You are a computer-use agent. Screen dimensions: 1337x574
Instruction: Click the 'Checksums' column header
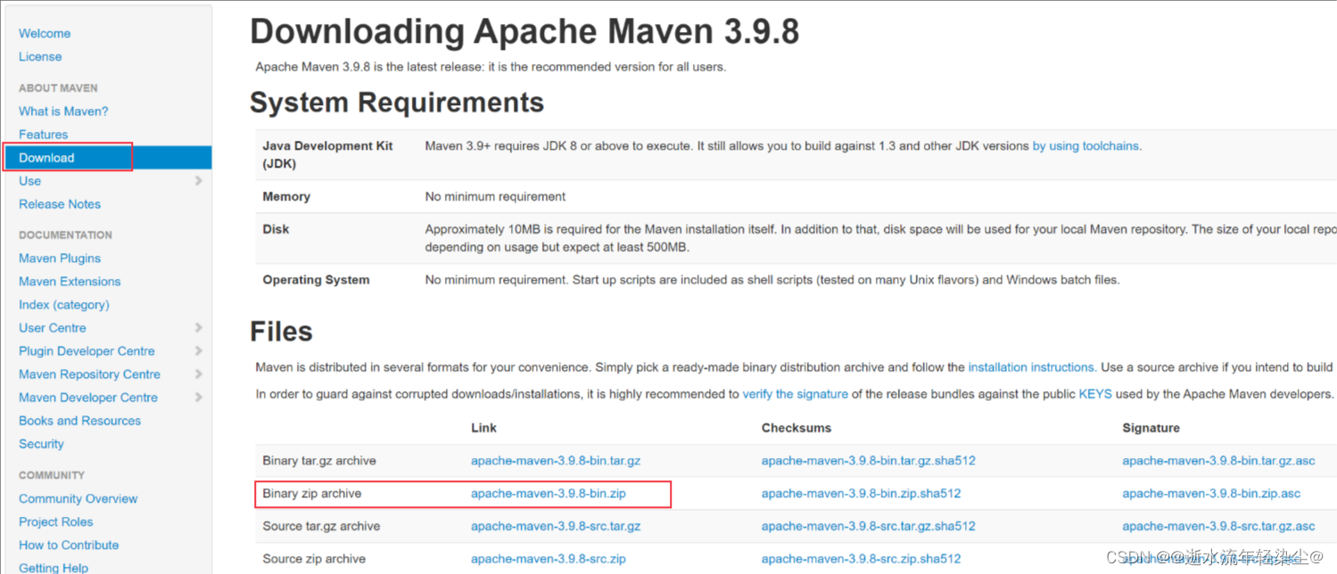click(796, 428)
